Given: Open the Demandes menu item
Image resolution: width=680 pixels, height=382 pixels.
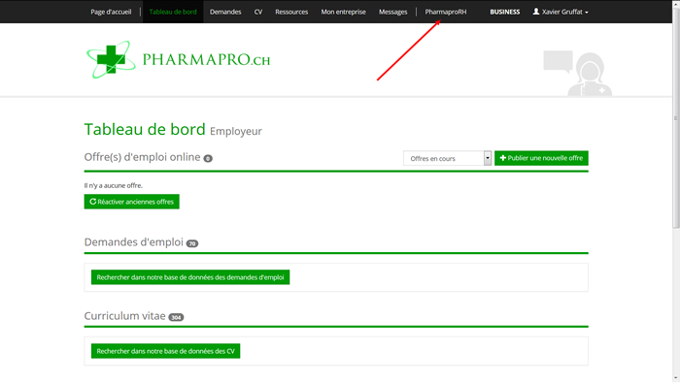Looking at the screenshot, I should pos(225,12).
